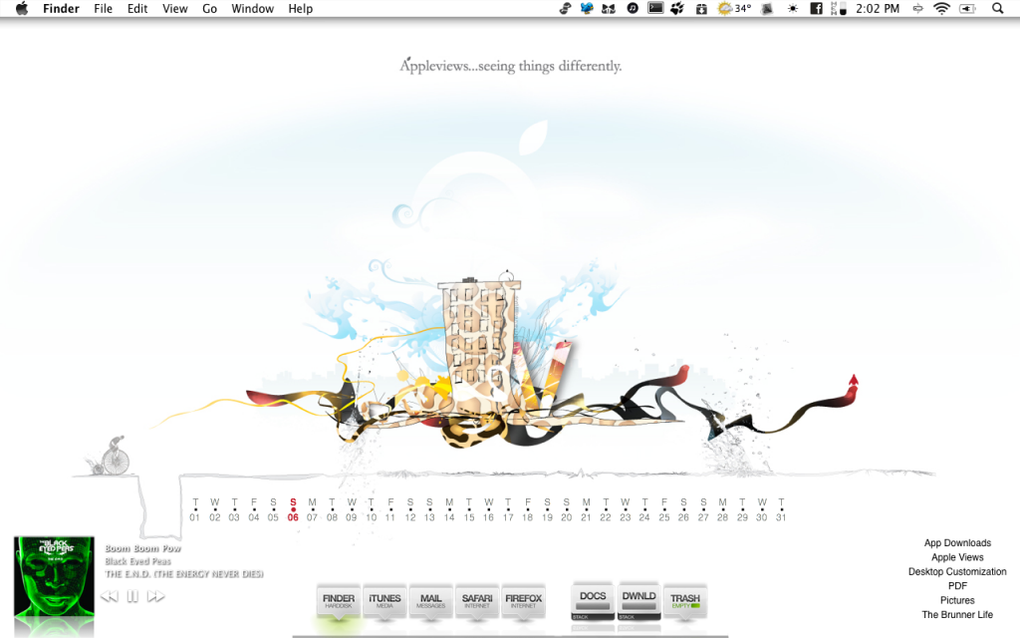Open the Pictures desktop item
This screenshot has width=1020, height=638.
point(957,600)
